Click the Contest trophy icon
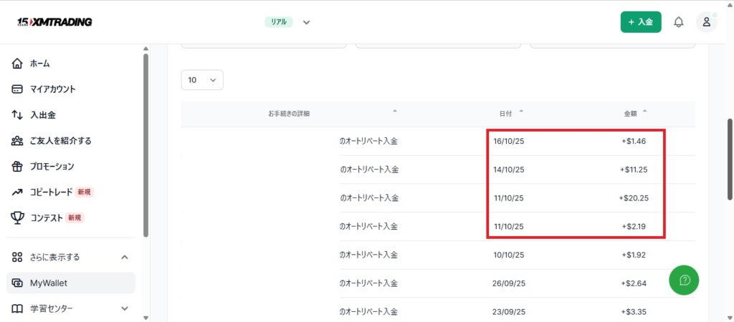734x322 pixels. [18, 218]
